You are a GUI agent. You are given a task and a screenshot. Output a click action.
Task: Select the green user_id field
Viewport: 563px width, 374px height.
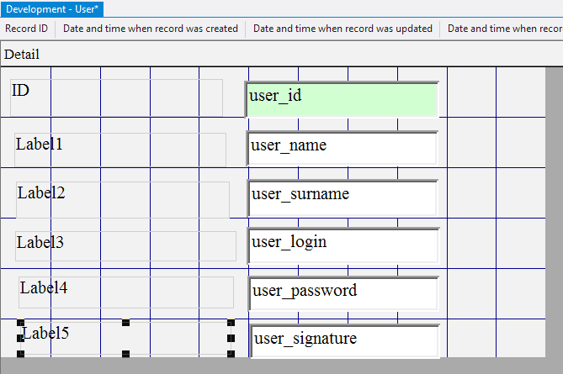point(342,99)
